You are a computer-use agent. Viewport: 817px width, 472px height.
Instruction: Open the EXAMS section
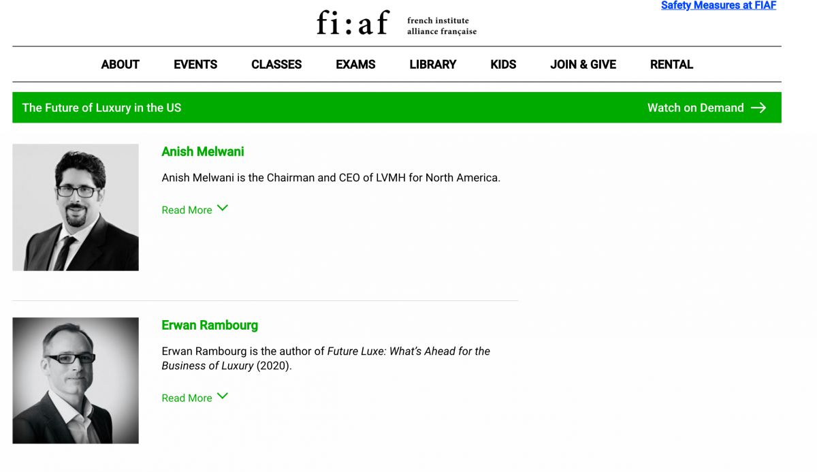[x=355, y=64]
